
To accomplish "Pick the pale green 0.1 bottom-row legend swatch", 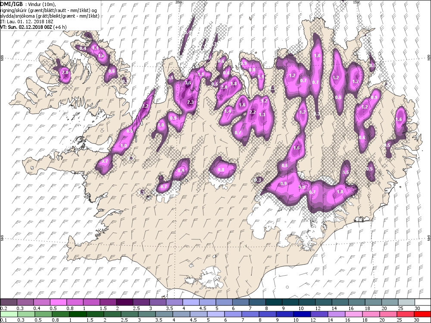I will (9, 314).
